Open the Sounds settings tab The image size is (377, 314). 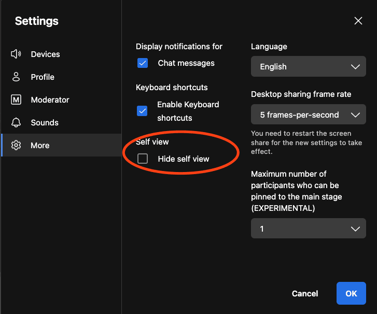point(45,123)
